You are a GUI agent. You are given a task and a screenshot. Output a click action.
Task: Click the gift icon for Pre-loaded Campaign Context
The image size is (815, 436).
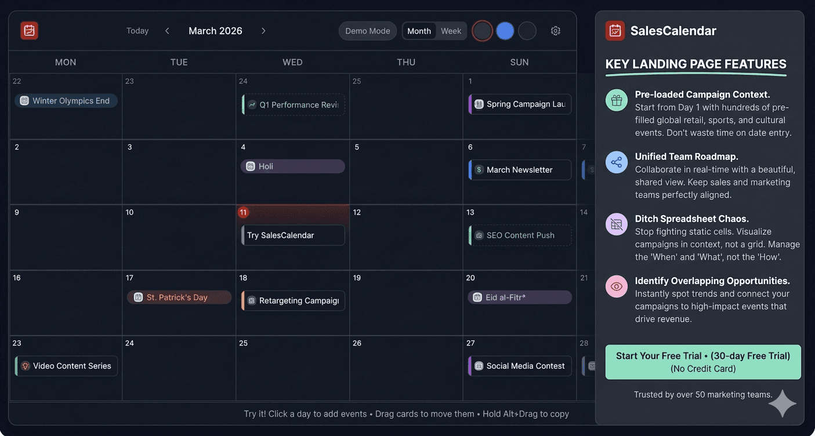point(617,100)
